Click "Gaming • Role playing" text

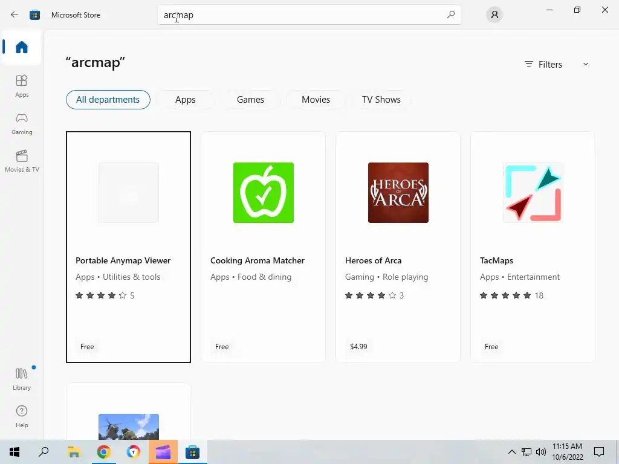(x=386, y=277)
